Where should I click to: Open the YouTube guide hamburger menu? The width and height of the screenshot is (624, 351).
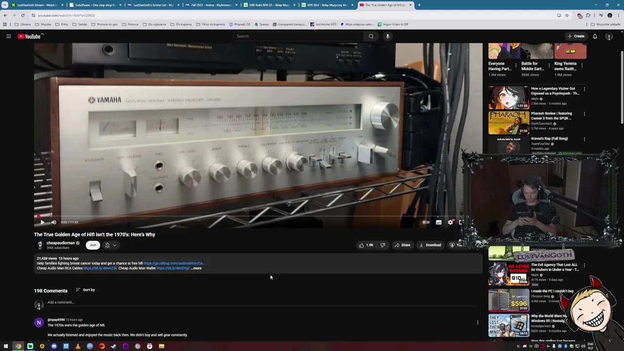(9, 36)
